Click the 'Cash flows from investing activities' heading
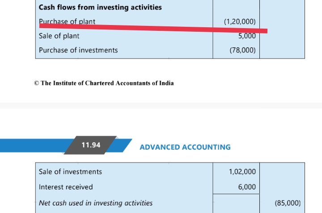 click(x=100, y=7)
